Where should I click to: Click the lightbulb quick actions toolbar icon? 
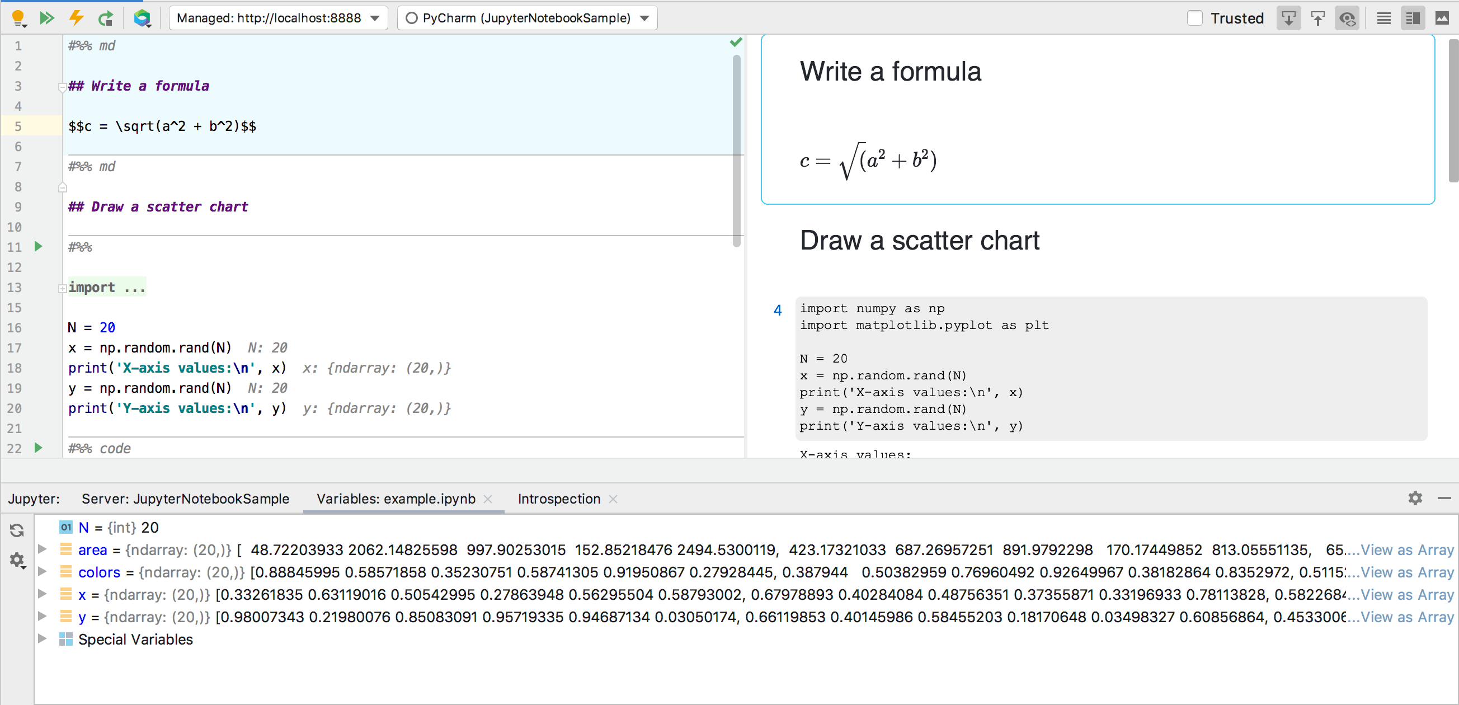(18, 17)
